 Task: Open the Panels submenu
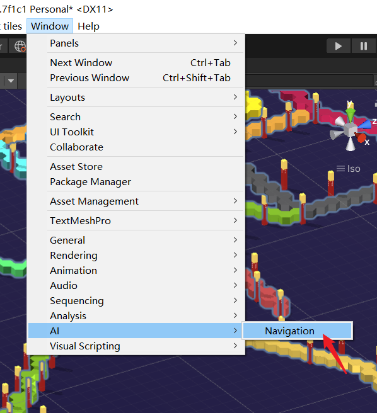[136, 43]
